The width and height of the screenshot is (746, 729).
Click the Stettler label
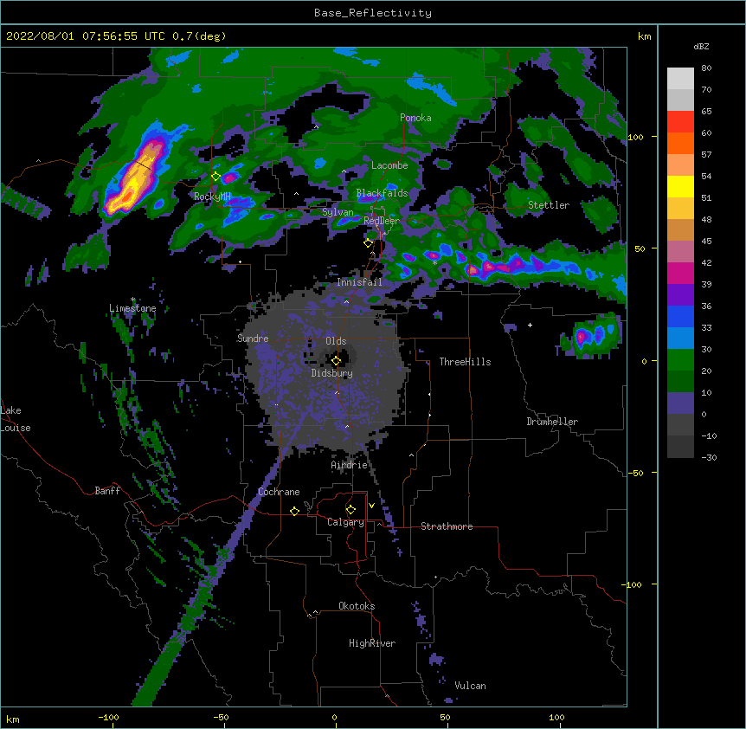click(549, 205)
